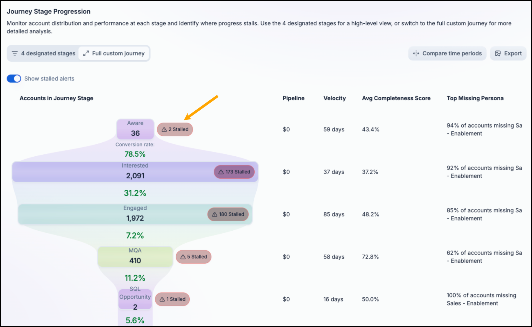Click the export image icon
Image resolution: width=532 pixels, height=327 pixels.
pos(498,53)
